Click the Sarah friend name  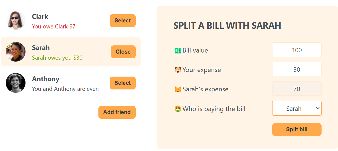pos(41,48)
